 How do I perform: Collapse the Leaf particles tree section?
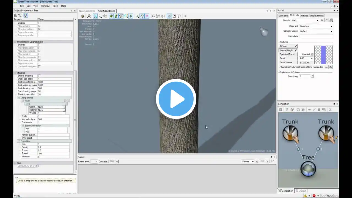pyautogui.click(x=19, y=98)
